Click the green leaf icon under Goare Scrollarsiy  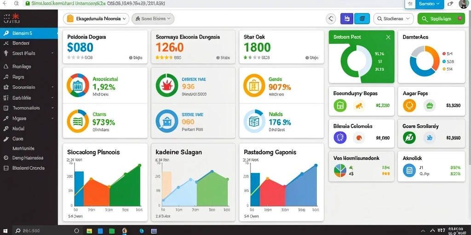click(409, 138)
